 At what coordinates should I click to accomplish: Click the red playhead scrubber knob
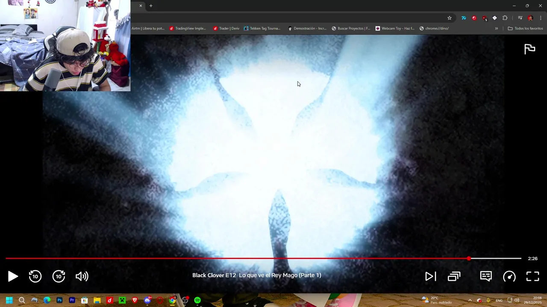coord(469,258)
